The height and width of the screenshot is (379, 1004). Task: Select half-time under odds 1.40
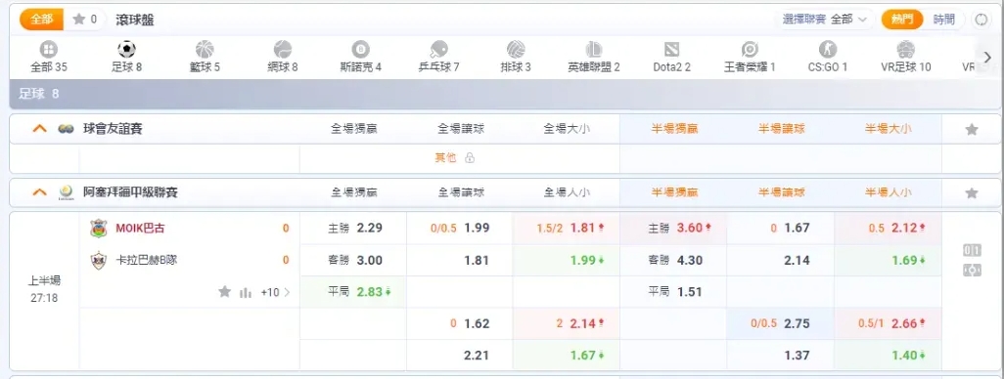click(888, 356)
